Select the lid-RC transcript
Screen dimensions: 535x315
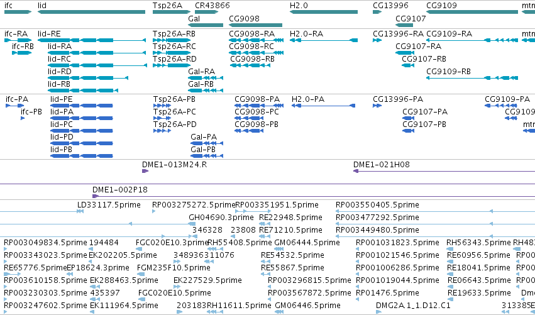97,65
